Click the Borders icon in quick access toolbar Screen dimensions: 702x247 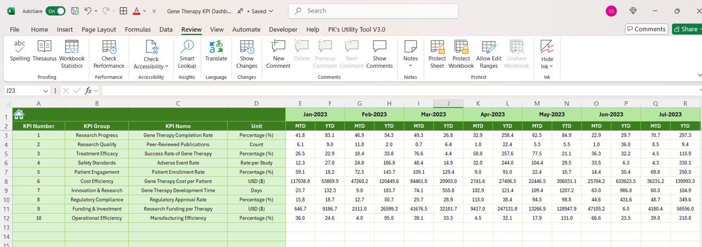click(123, 11)
